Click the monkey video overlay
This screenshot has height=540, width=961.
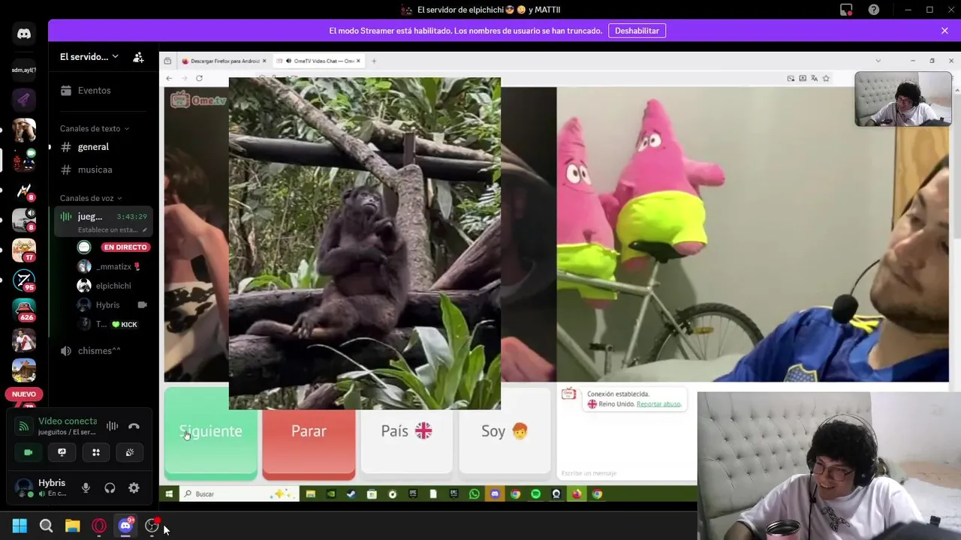[x=365, y=244]
